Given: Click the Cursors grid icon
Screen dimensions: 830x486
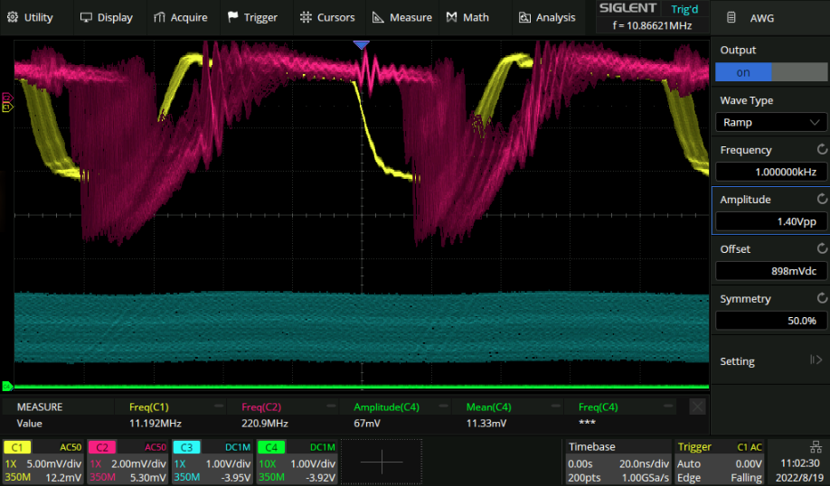Looking at the screenshot, I should (x=306, y=17).
